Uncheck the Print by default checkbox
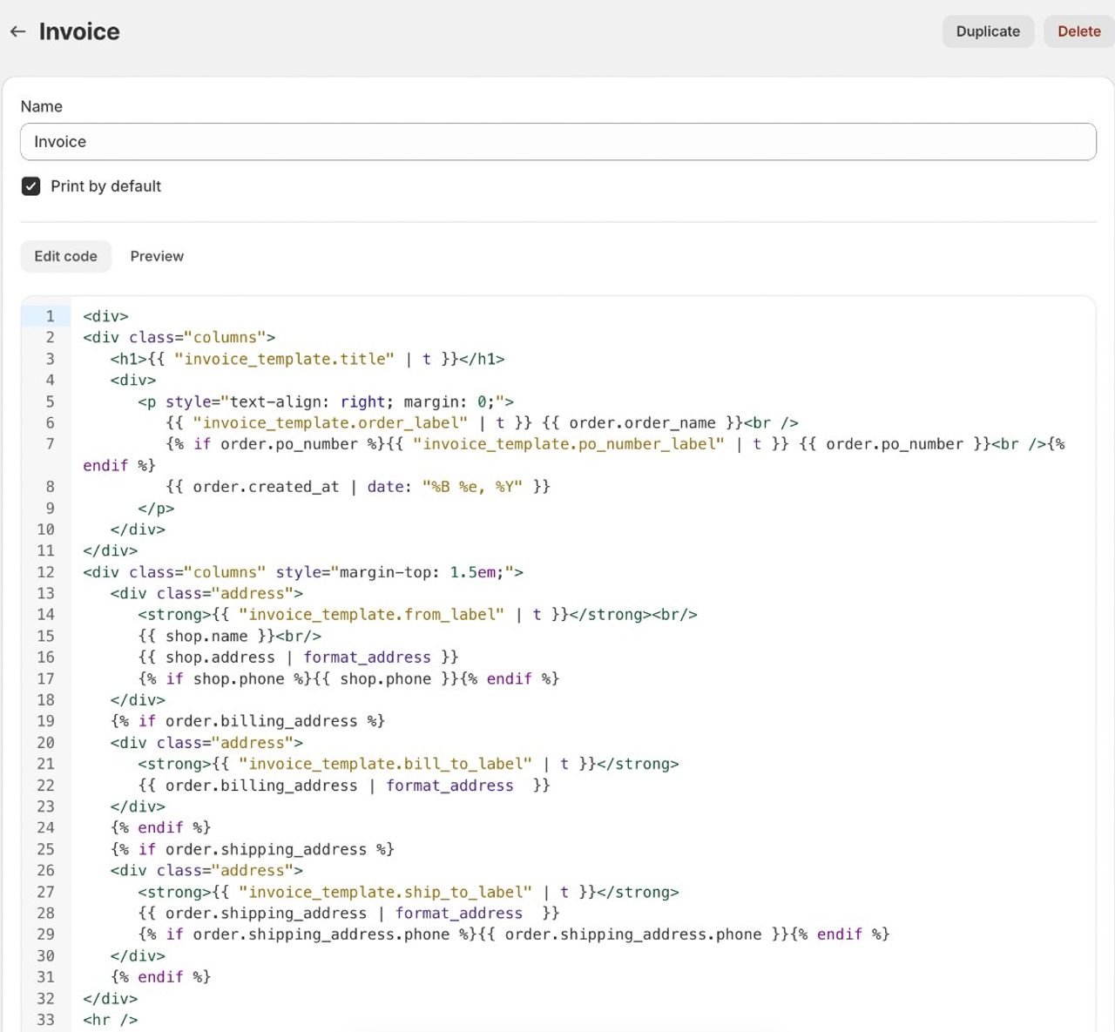 pos(31,186)
